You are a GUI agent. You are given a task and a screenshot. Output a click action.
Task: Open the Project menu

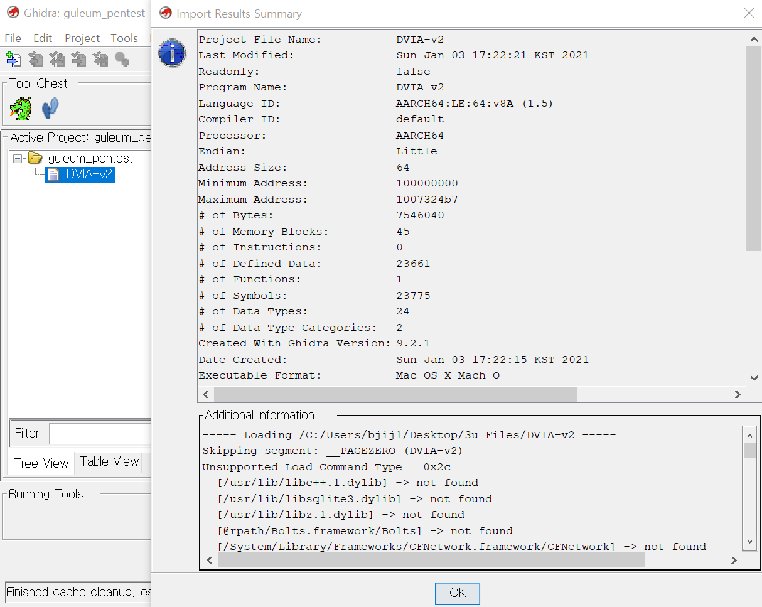point(82,38)
